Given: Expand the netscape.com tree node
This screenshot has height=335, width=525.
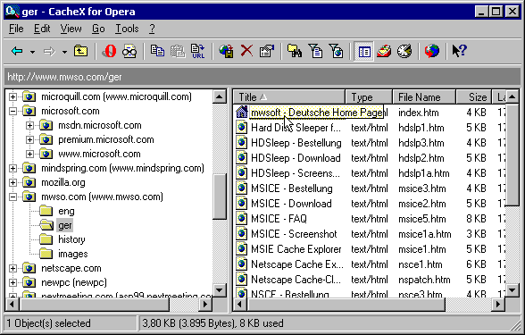Looking at the screenshot, I should pyautogui.click(x=12, y=268).
